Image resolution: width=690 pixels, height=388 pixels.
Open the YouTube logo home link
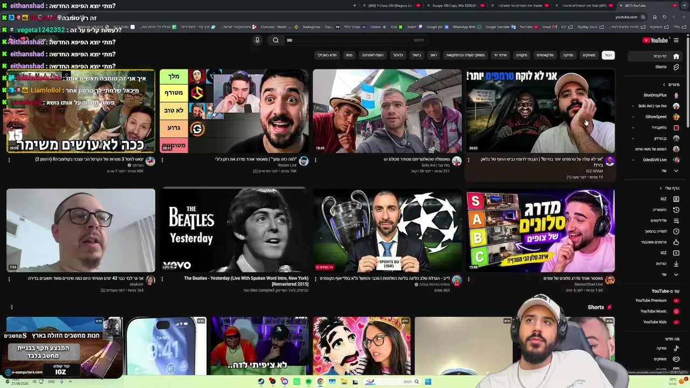tap(655, 40)
